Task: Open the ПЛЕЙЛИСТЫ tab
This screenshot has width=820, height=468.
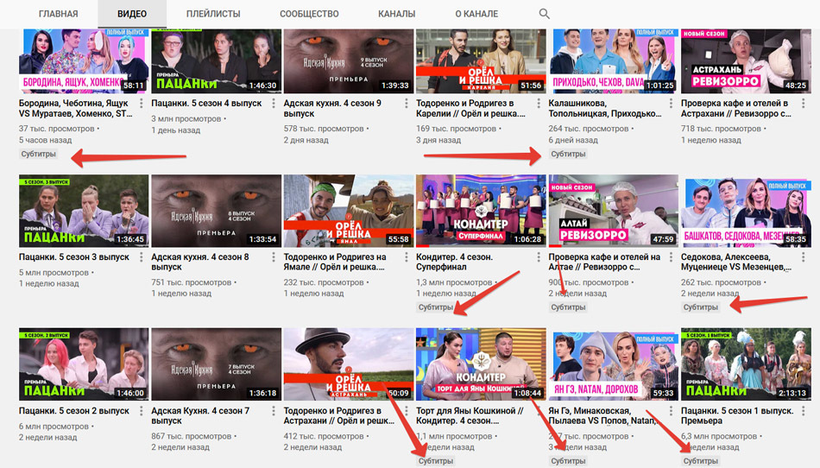Action: coord(213,14)
